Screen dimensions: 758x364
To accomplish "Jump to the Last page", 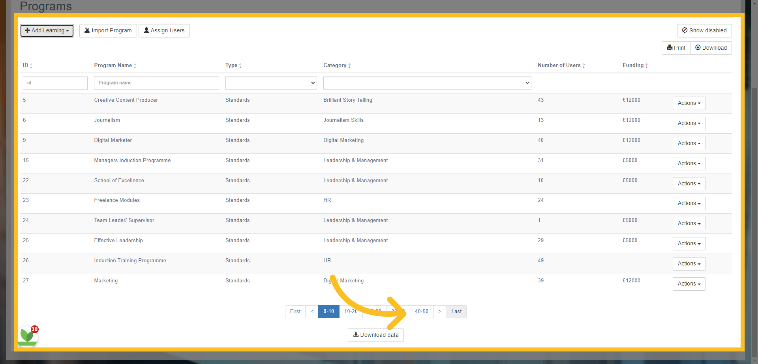I will [x=456, y=312].
